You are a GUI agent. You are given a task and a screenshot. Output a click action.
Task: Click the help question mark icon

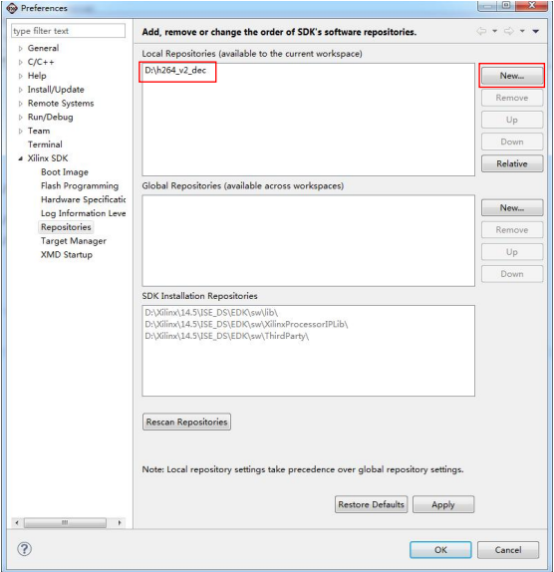coord(25,549)
